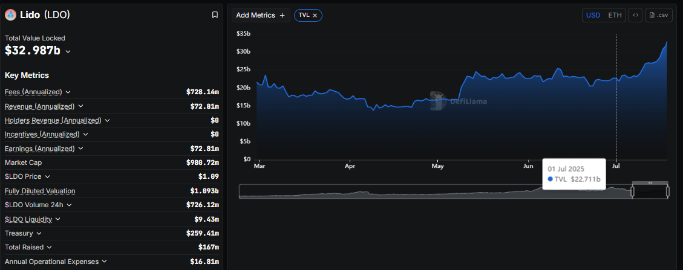683x270 pixels.
Task: Bookmark the Lido protocol
Action: click(215, 14)
